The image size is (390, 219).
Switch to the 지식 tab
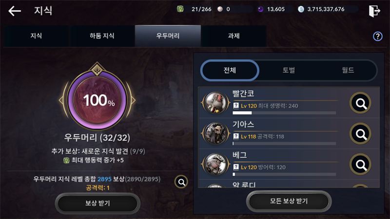pos(36,36)
